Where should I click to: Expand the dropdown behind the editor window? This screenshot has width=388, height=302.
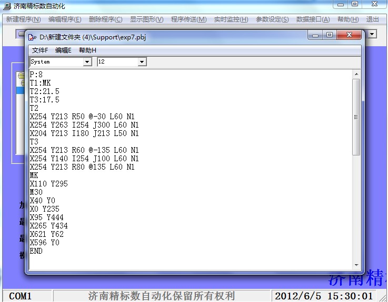(x=372, y=34)
